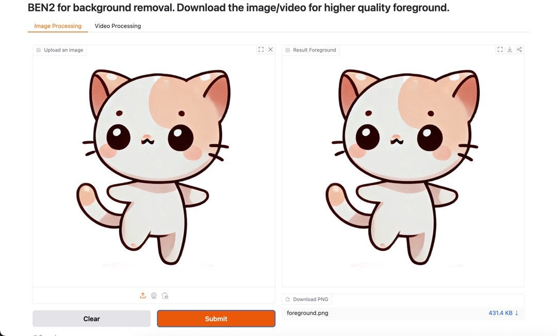The image size is (557, 336).
Task: Clear the uploaded image
Action: [x=92, y=318]
